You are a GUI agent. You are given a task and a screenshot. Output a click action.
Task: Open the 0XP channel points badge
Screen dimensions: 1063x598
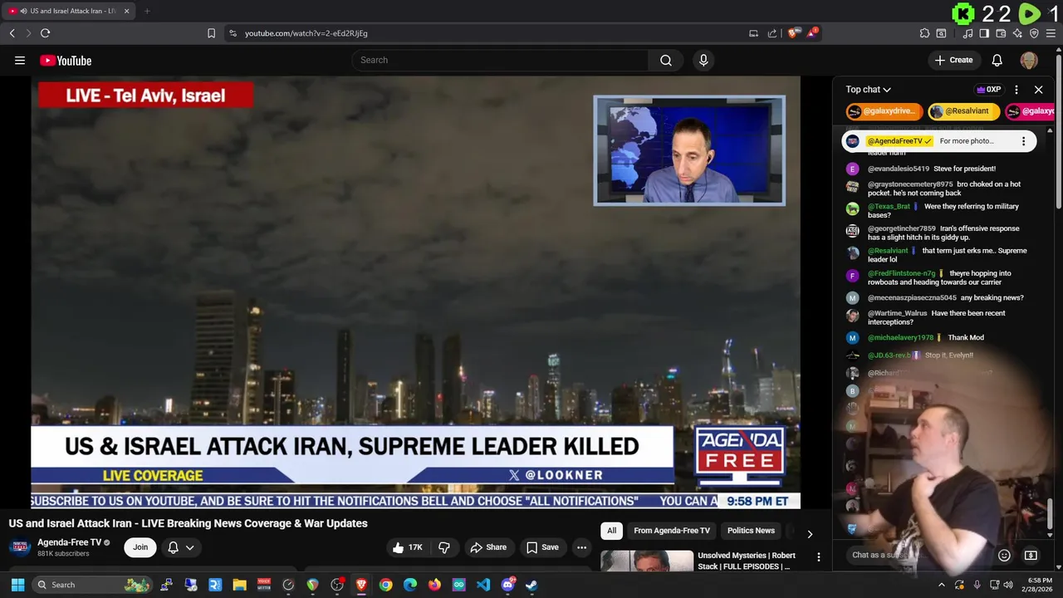coord(988,90)
